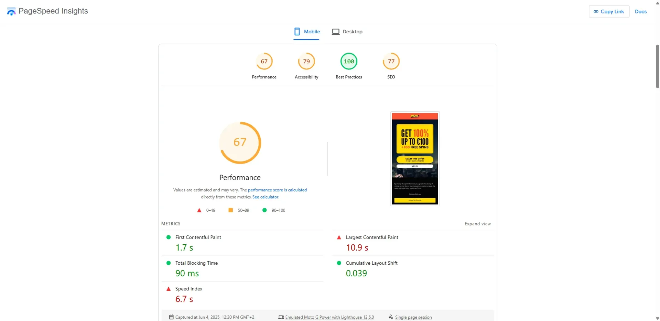The height and width of the screenshot is (321, 660).
Task: Click the green dot beside Cumulative Layout Shift
Action: (x=339, y=263)
